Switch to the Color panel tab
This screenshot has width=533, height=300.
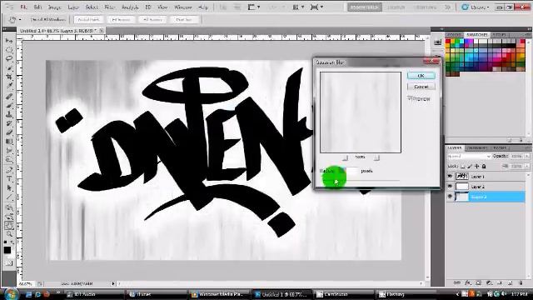click(x=454, y=35)
